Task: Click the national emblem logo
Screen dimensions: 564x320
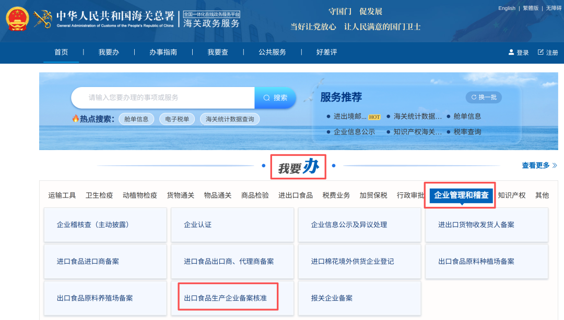Action: coord(17,19)
